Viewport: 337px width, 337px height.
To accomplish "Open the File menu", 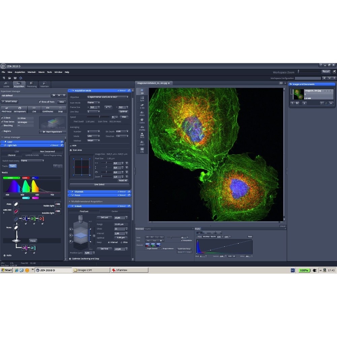I will pos(3,72).
